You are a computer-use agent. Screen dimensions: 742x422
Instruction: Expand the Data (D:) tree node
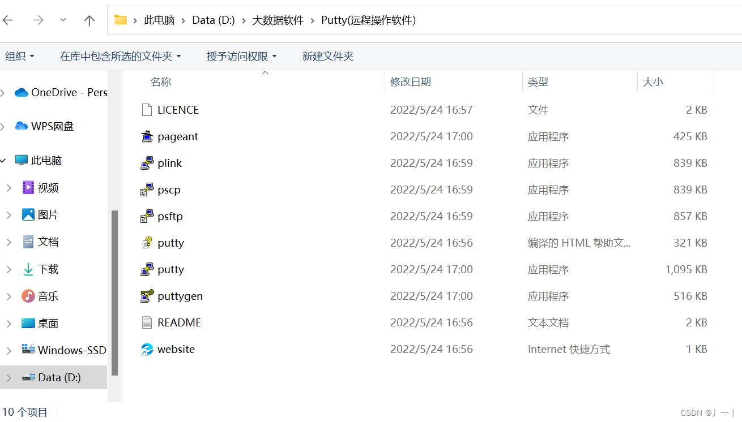point(8,378)
